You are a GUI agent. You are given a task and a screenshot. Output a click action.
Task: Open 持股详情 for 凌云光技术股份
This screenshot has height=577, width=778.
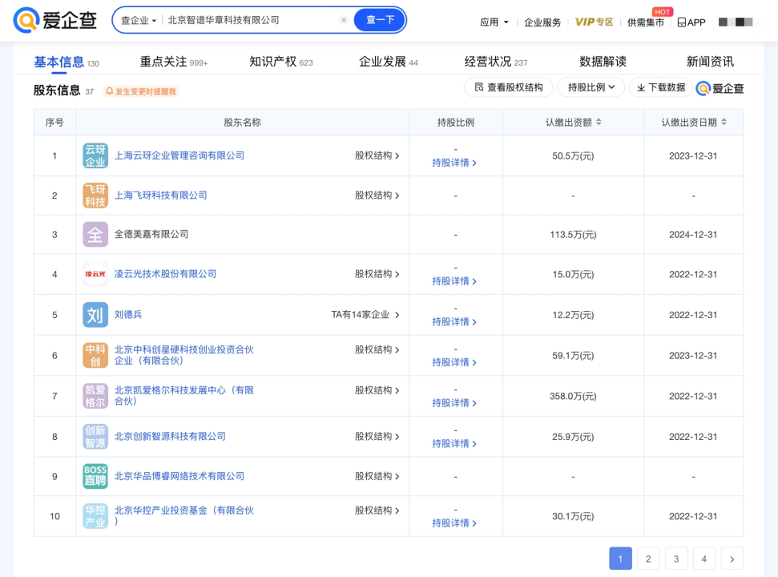click(x=454, y=281)
